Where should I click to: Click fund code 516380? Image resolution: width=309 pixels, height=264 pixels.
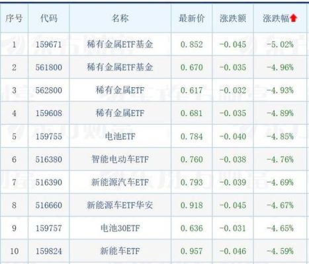point(49,160)
